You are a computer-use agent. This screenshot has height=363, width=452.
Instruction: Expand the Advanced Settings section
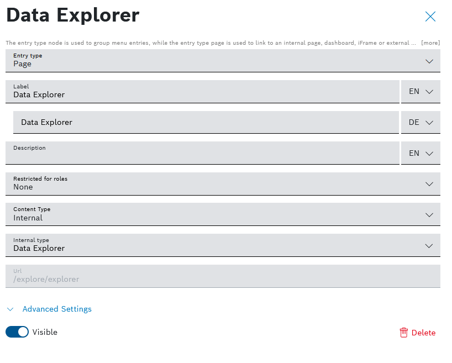point(57,309)
